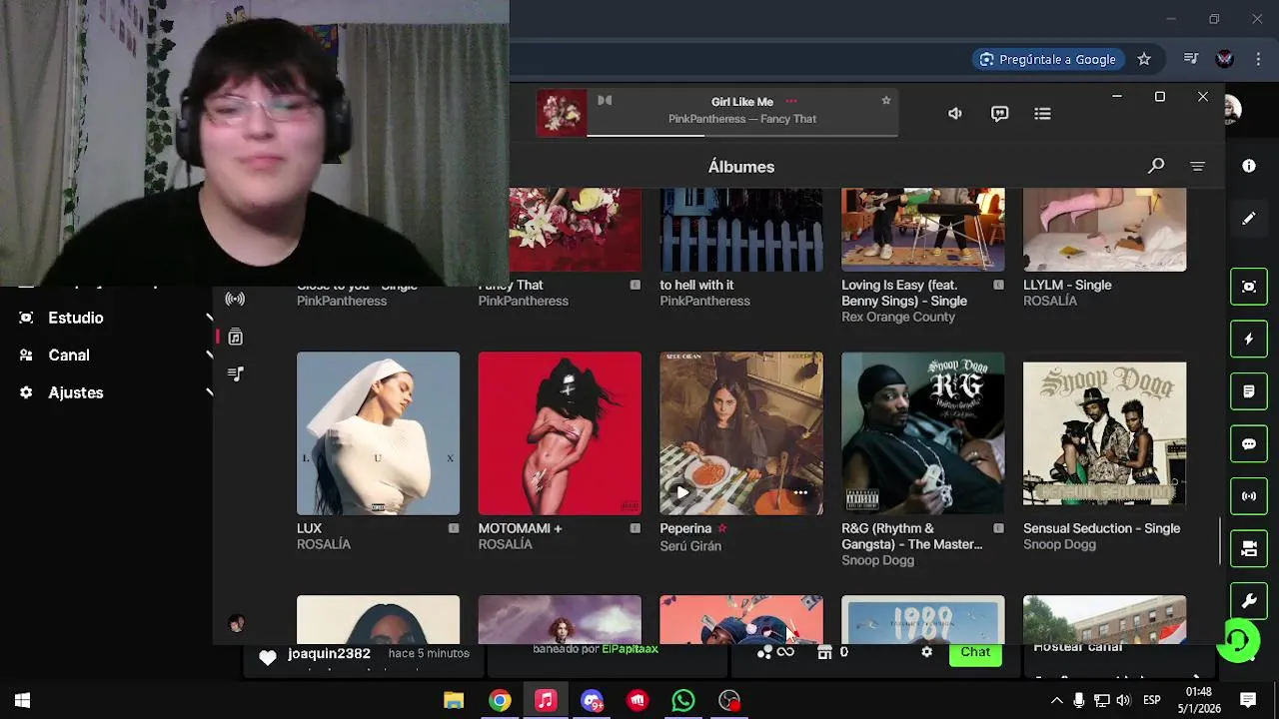Open the gear settings icon beside Chat
1279x719 pixels.
[x=926, y=652]
